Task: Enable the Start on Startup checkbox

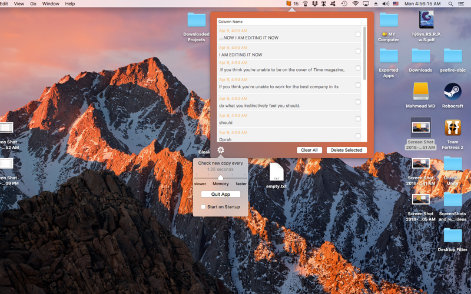Action: [203, 207]
